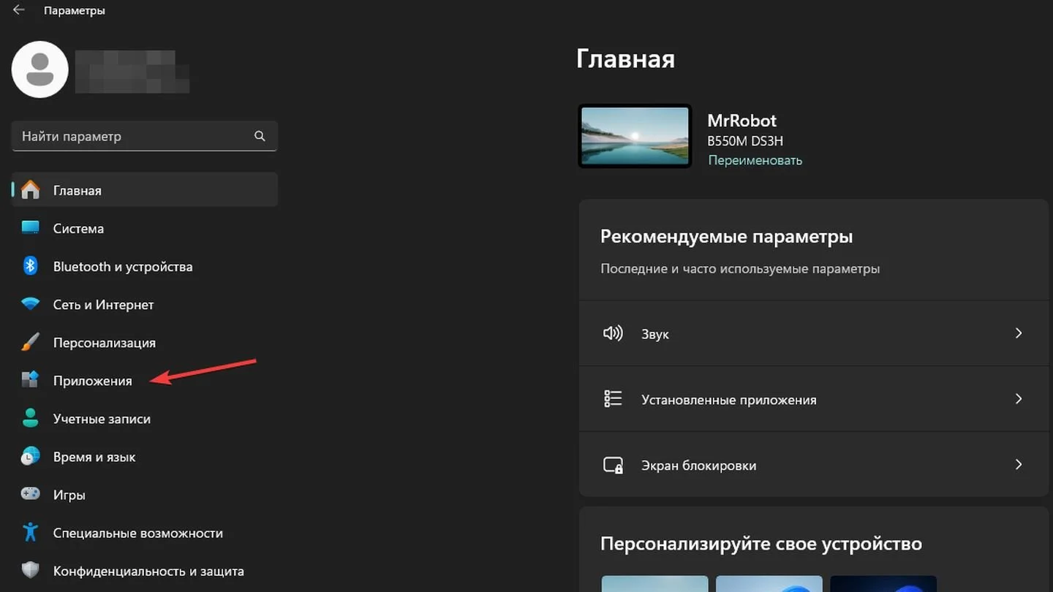Click the Время и язык globe-clock icon
1053x592 pixels.
pos(30,457)
